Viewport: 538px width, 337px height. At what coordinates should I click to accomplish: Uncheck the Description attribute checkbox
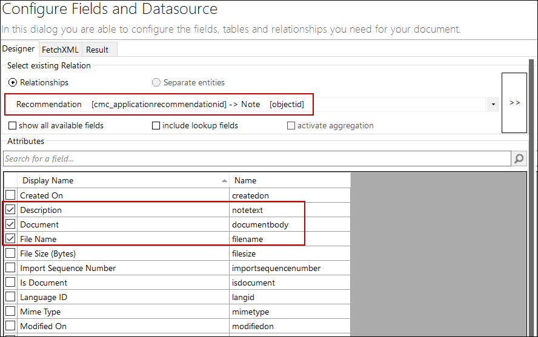pos(10,210)
